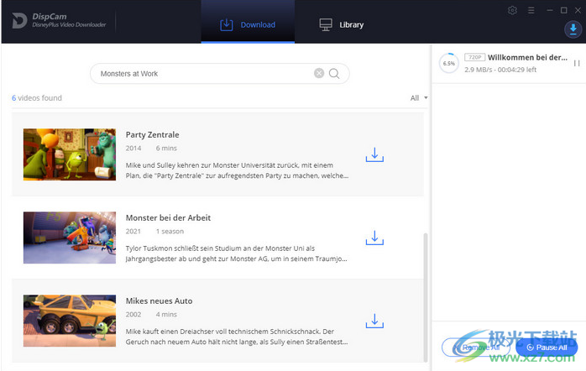
Task: Maximize the DispCam window
Action: tap(563, 10)
